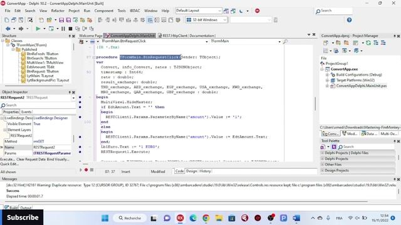Click the Object Inspector search field
Screen dimensions: 401x225
38,105
